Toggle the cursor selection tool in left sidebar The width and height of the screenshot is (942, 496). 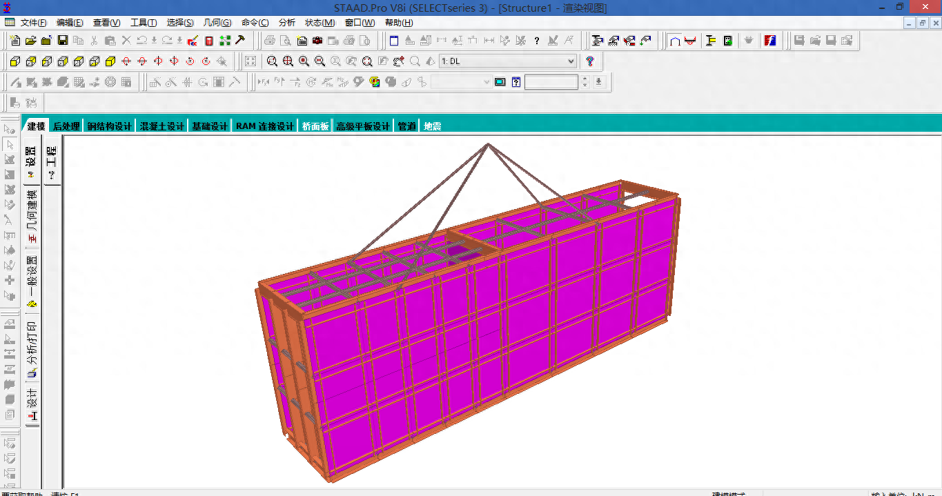10,144
